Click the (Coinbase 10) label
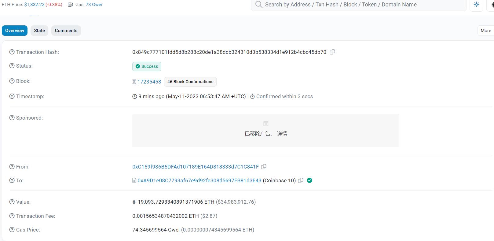This screenshot has height=241, width=494. coord(279,180)
